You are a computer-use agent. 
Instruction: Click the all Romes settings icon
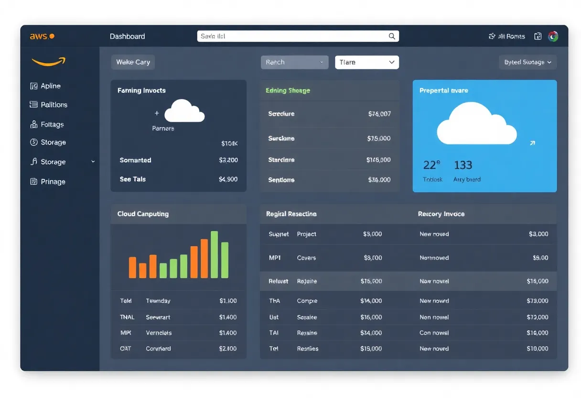[492, 36]
